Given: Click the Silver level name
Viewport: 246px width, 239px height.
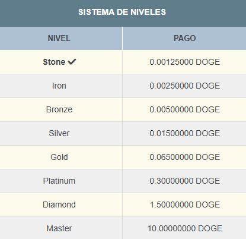Looking at the screenshot, I should point(59,133).
